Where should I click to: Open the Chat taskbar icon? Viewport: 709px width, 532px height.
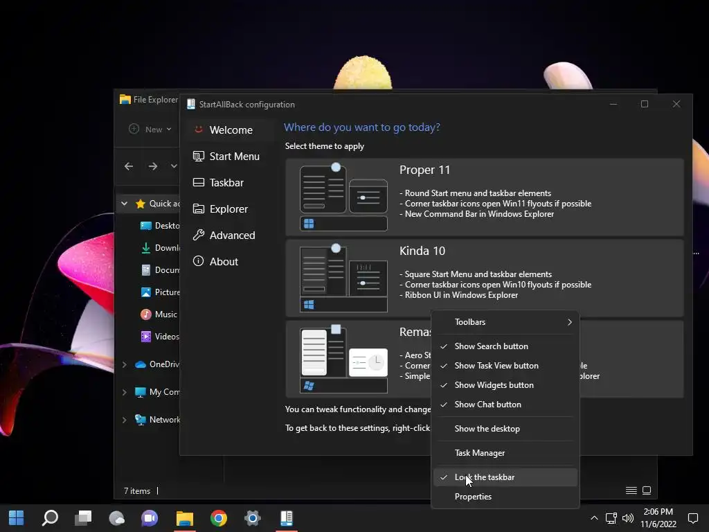coord(150,518)
